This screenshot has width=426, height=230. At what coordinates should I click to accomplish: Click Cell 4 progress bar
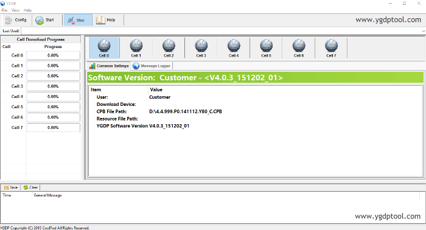click(x=54, y=97)
